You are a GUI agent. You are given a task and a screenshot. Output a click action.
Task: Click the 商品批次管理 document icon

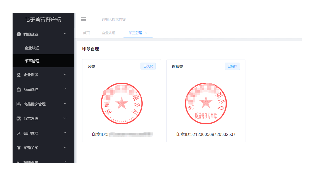[19, 104]
